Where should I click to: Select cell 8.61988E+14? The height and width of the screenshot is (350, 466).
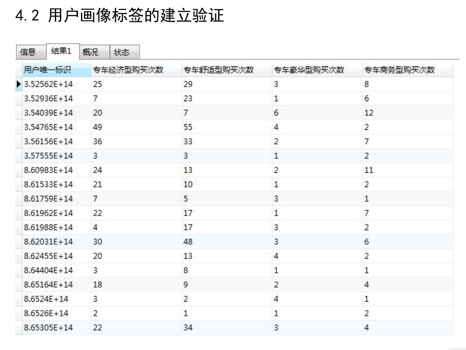tap(56, 227)
